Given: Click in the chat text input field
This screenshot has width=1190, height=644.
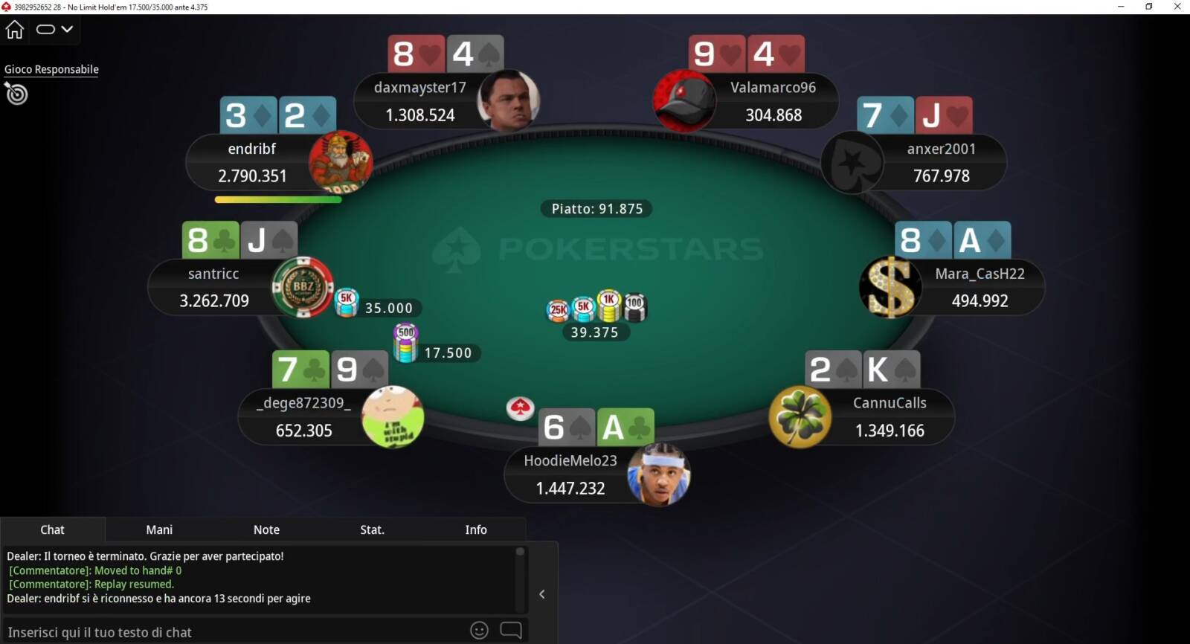Looking at the screenshot, I should pyautogui.click(x=234, y=631).
